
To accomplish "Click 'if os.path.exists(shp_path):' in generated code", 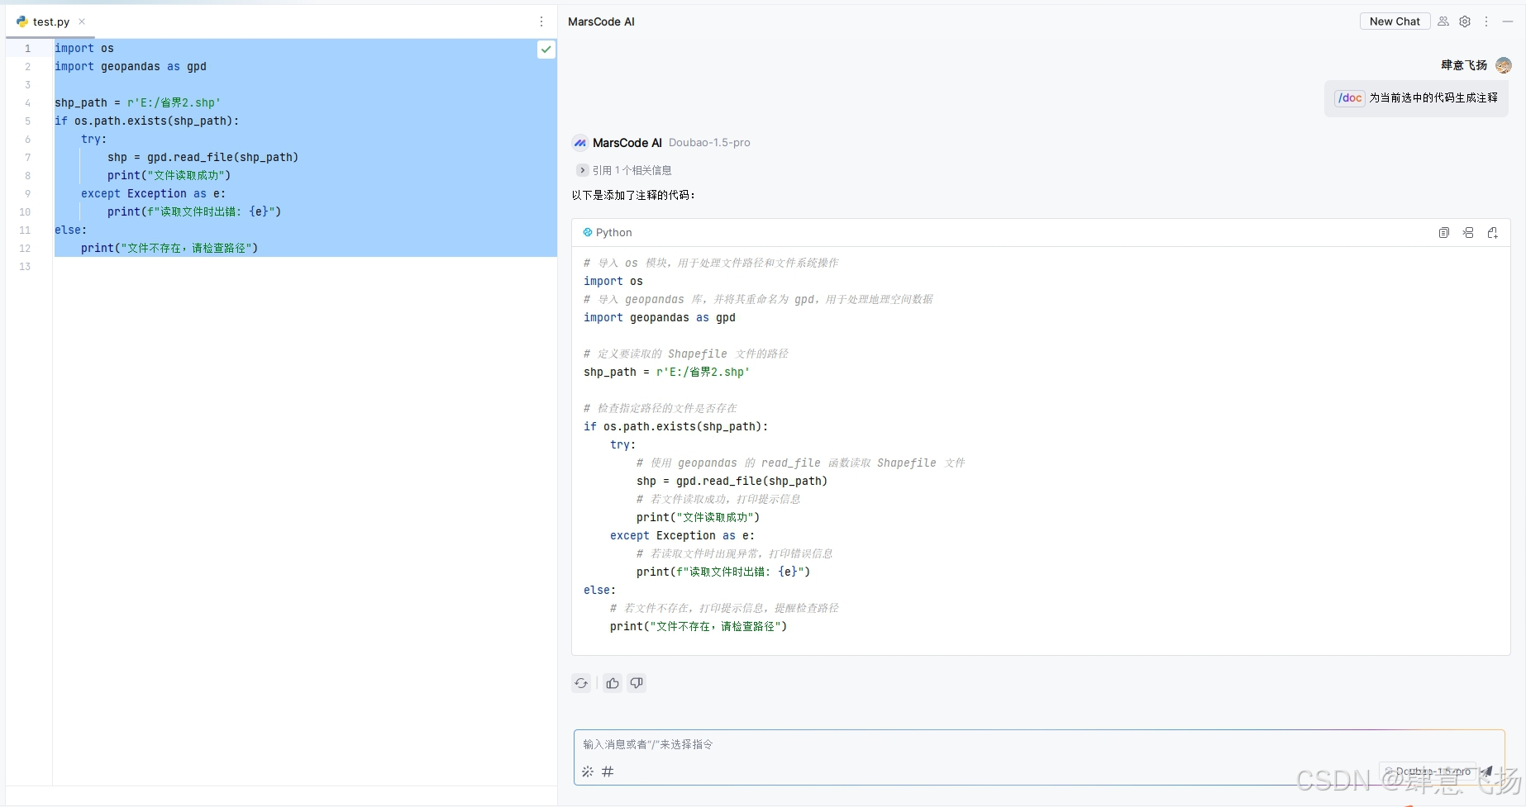I will [x=676, y=427].
